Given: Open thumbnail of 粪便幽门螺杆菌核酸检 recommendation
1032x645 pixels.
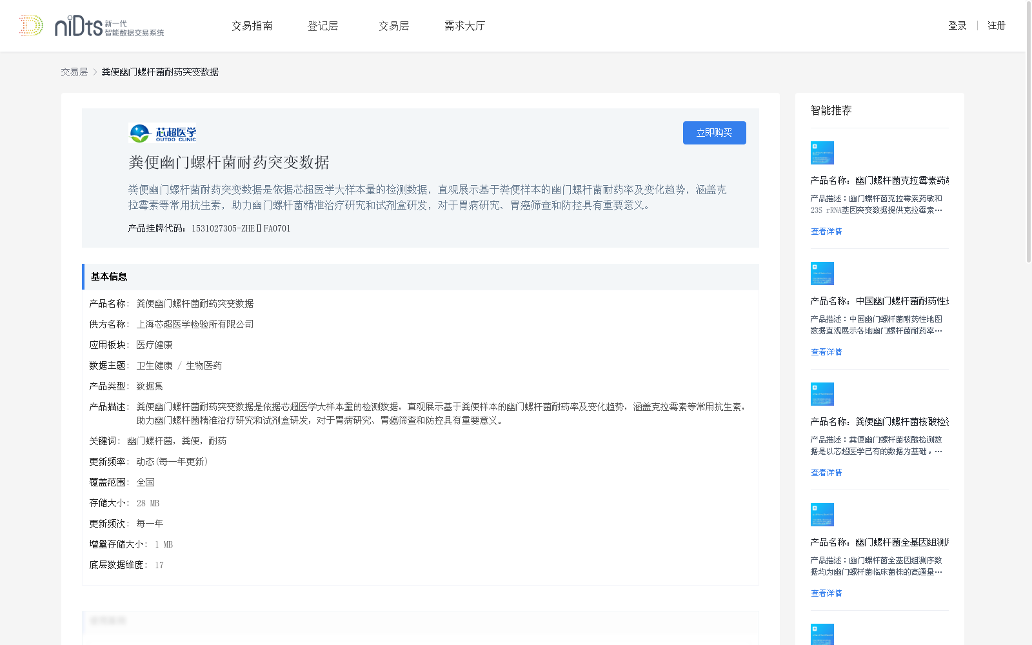Looking at the screenshot, I should click(x=822, y=394).
